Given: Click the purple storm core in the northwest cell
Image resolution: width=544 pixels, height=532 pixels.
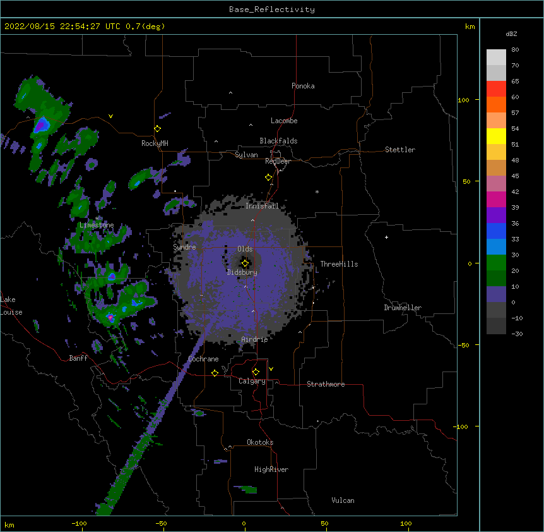Looking at the screenshot, I should click(x=42, y=125).
